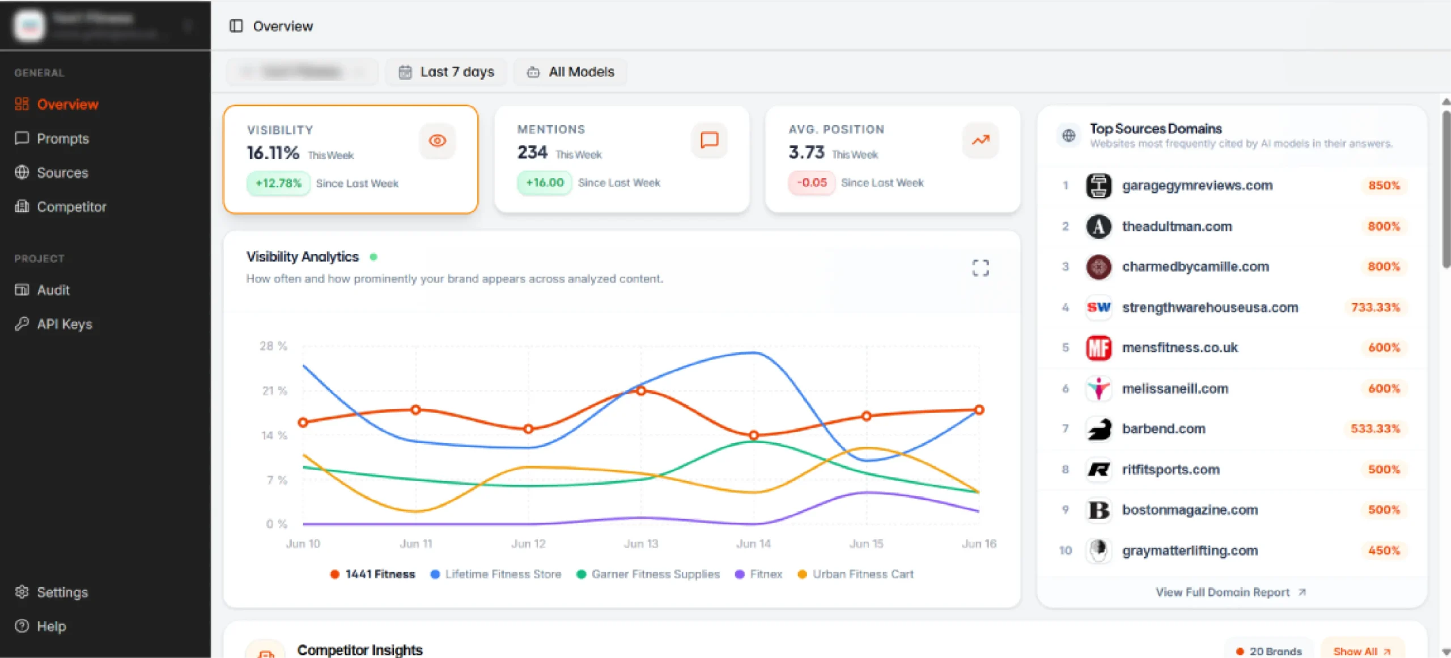The image size is (1451, 658).
Task: Click the ritfitsports.com R logo
Action: coord(1098,470)
